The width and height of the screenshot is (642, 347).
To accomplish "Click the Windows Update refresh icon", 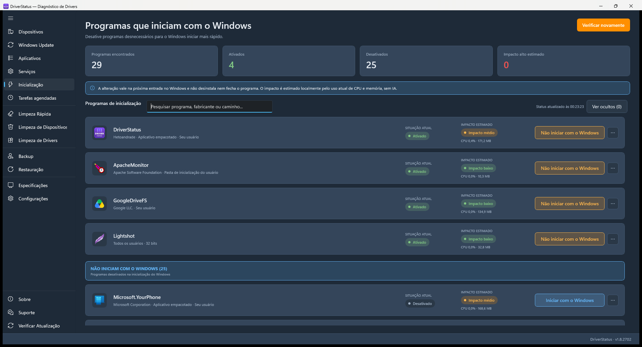I will pyautogui.click(x=11, y=45).
